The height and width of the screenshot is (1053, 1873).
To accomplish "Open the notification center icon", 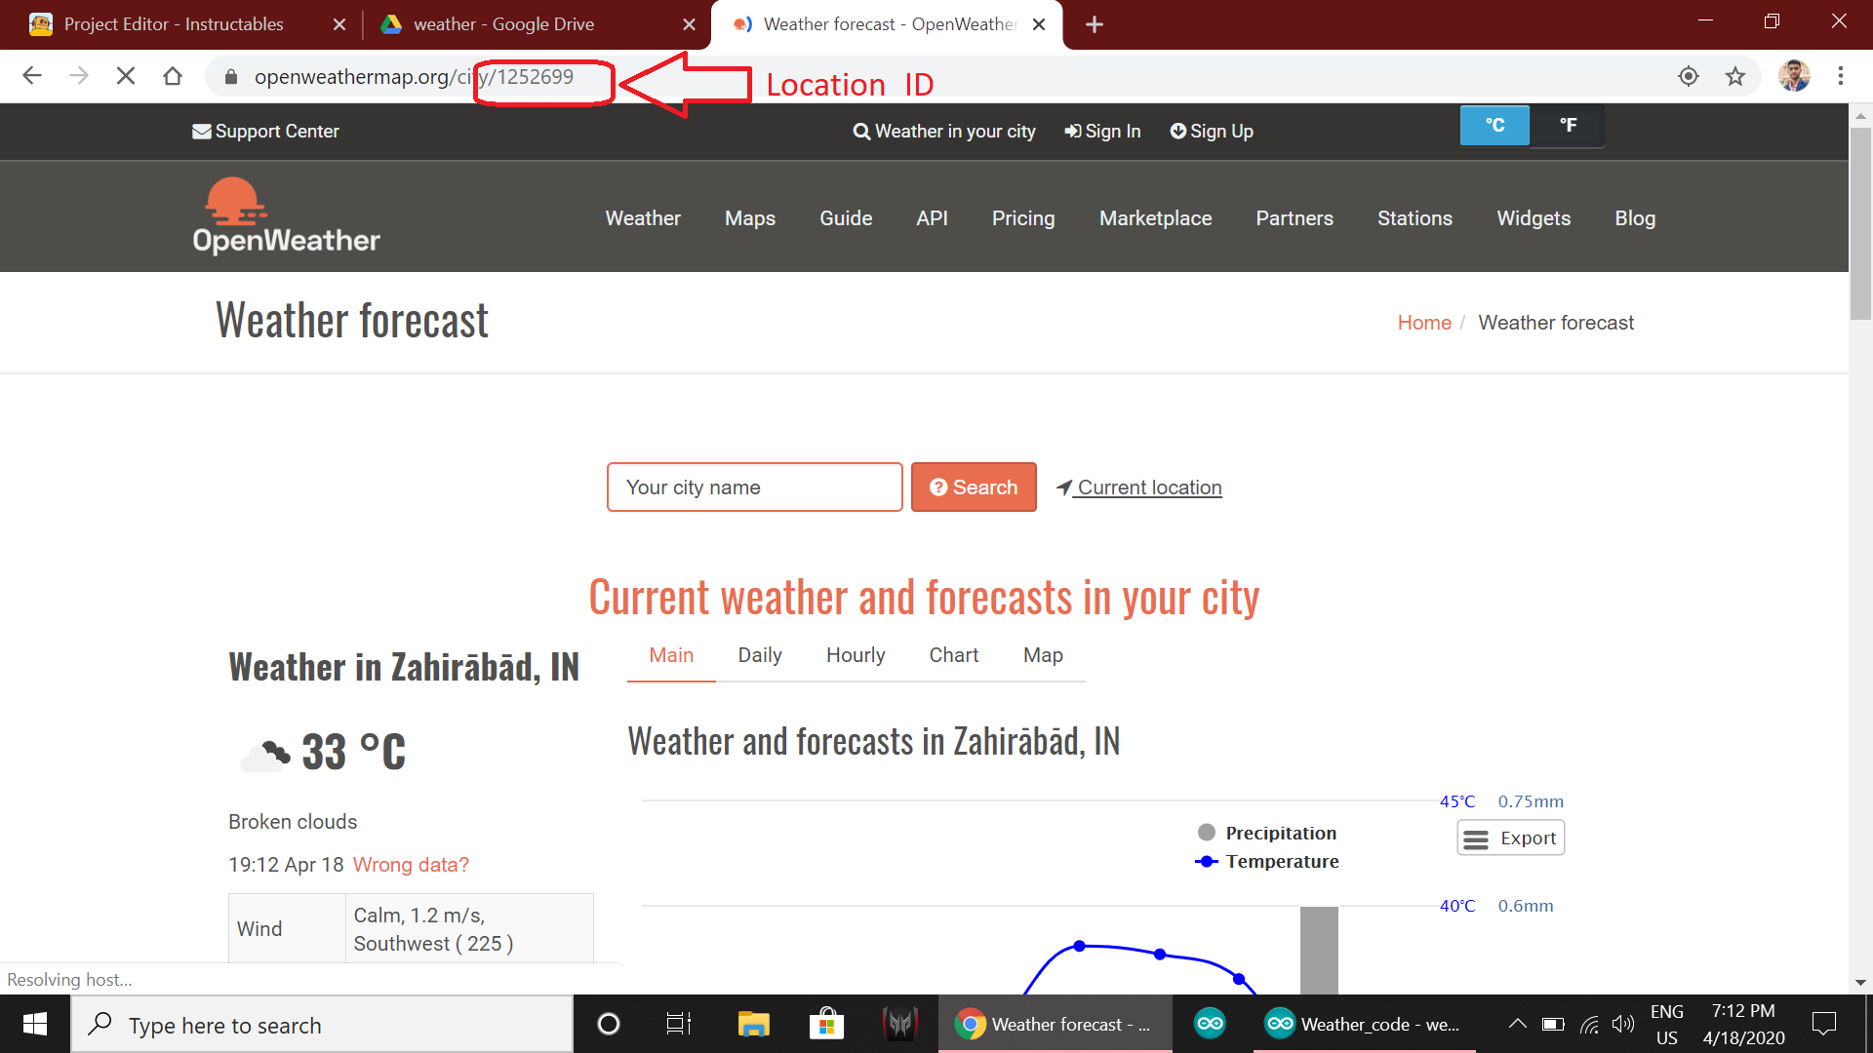I will pos(1823,1024).
